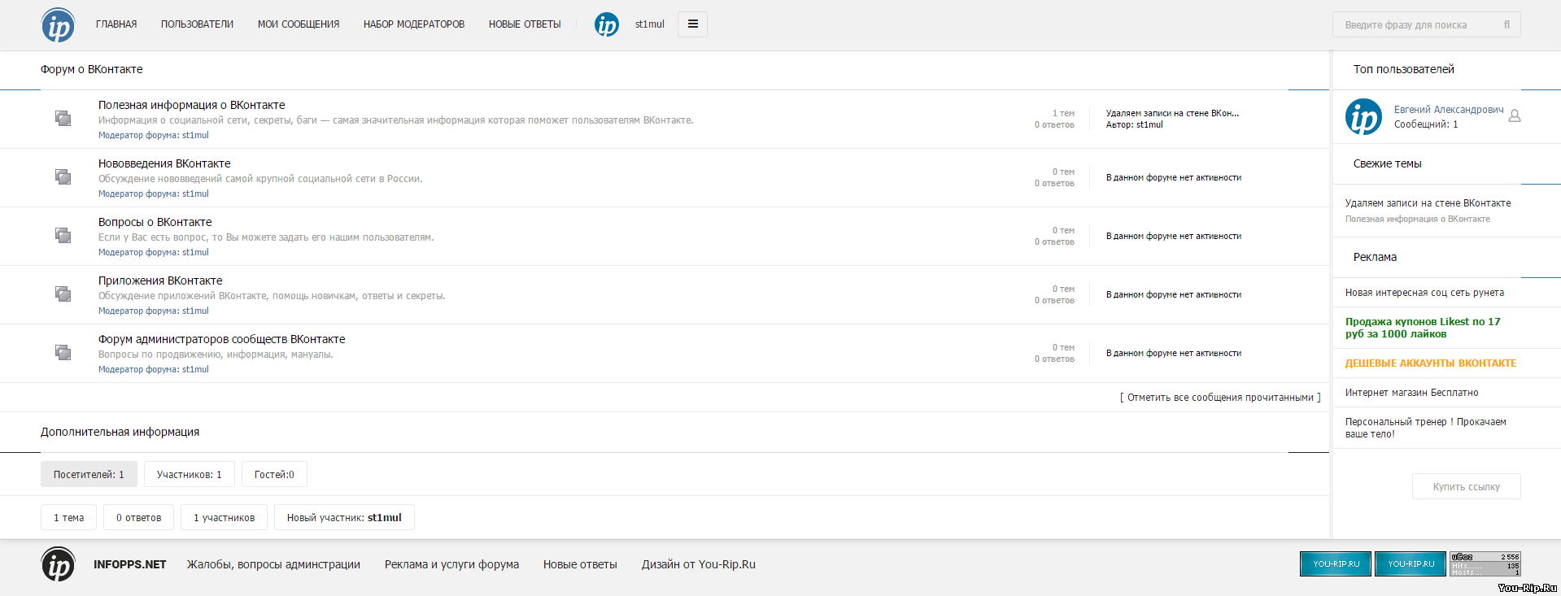
Task: Open fresh topic Удаляем записи на стене ВКонтакте
Action: pyautogui.click(x=1428, y=203)
